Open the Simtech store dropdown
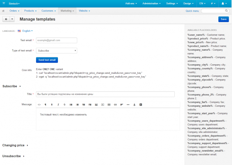232x165 pixels. coord(14,4)
